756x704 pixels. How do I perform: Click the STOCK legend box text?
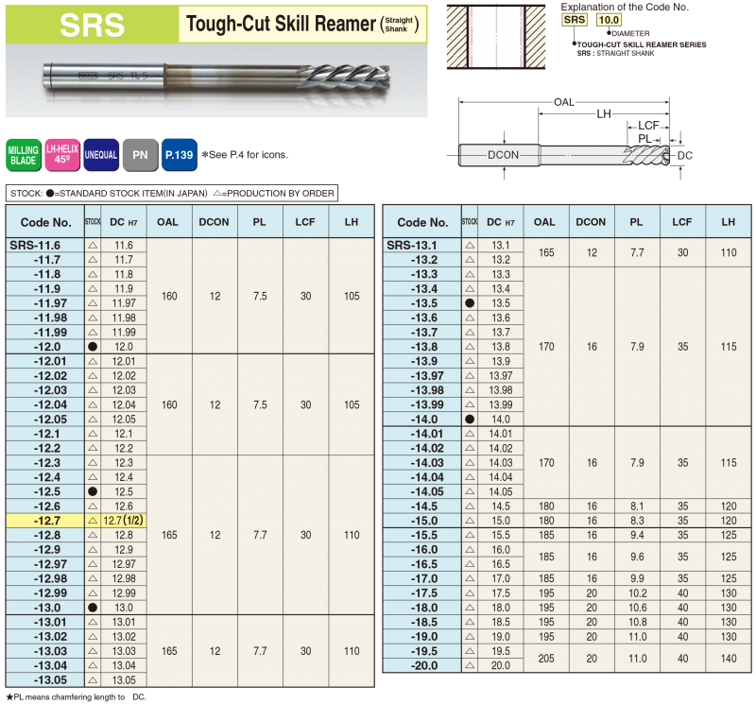click(172, 194)
